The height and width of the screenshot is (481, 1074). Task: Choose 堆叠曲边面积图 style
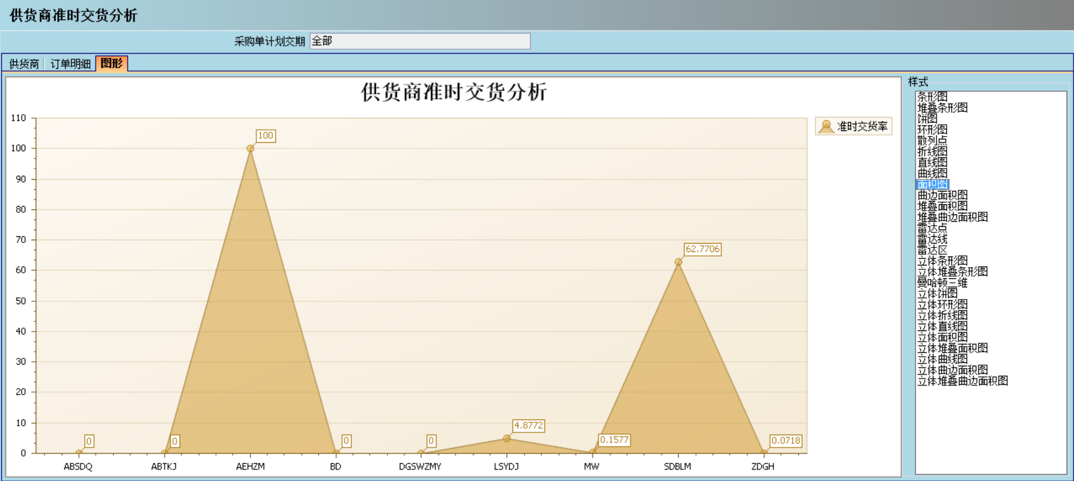tap(952, 217)
